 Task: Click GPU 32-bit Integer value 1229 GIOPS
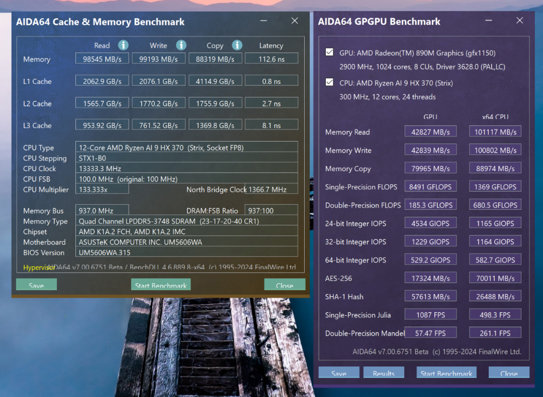click(430, 241)
